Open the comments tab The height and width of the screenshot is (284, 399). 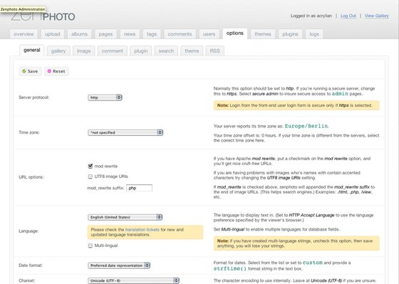point(180,34)
